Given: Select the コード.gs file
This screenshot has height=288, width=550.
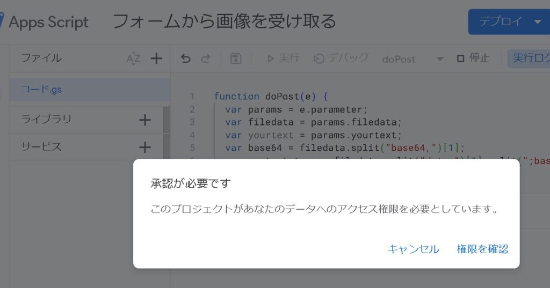Looking at the screenshot, I should coord(41,90).
